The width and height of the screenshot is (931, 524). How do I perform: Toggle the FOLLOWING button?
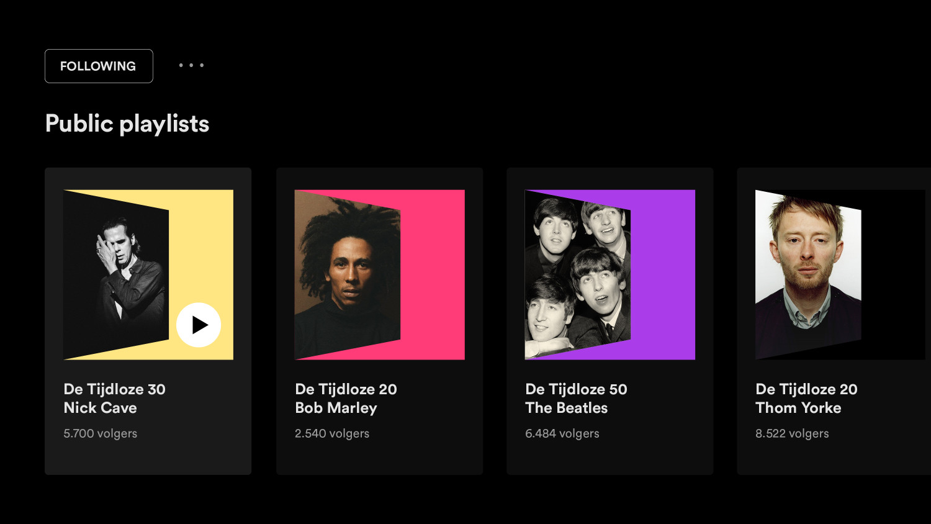(x=99, y=66)
